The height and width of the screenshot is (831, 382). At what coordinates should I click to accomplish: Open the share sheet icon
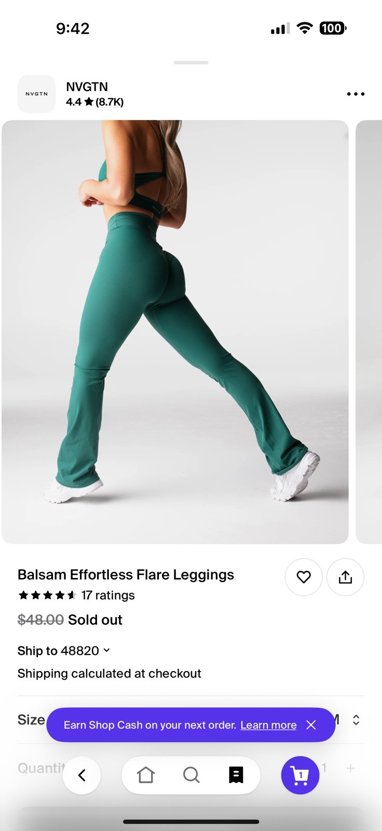pos(345,577)
